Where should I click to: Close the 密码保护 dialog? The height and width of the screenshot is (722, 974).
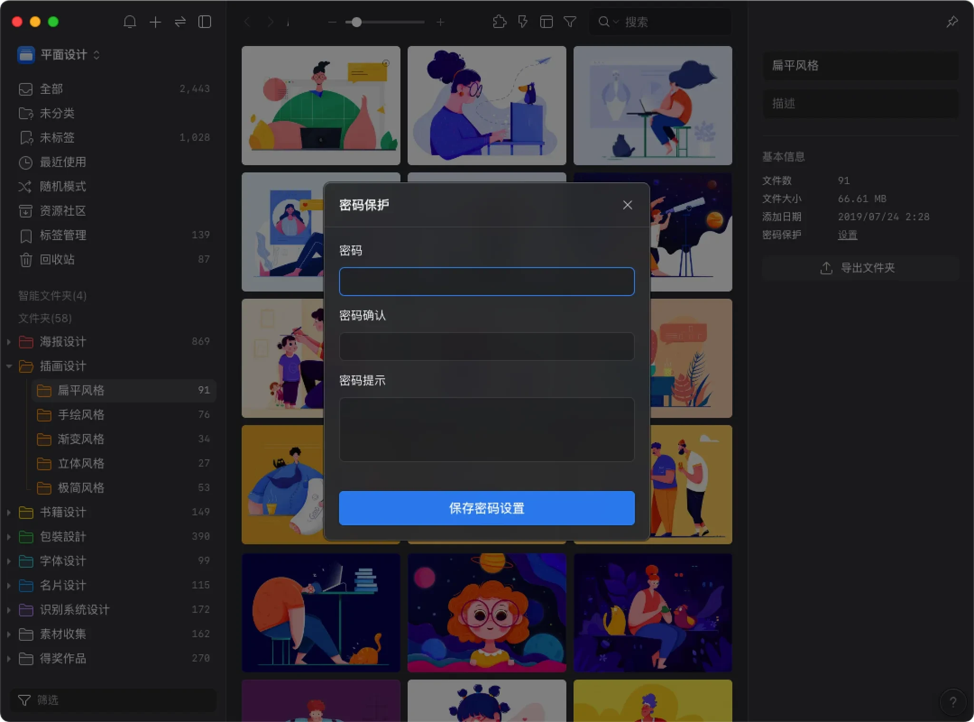coord(627,205)
